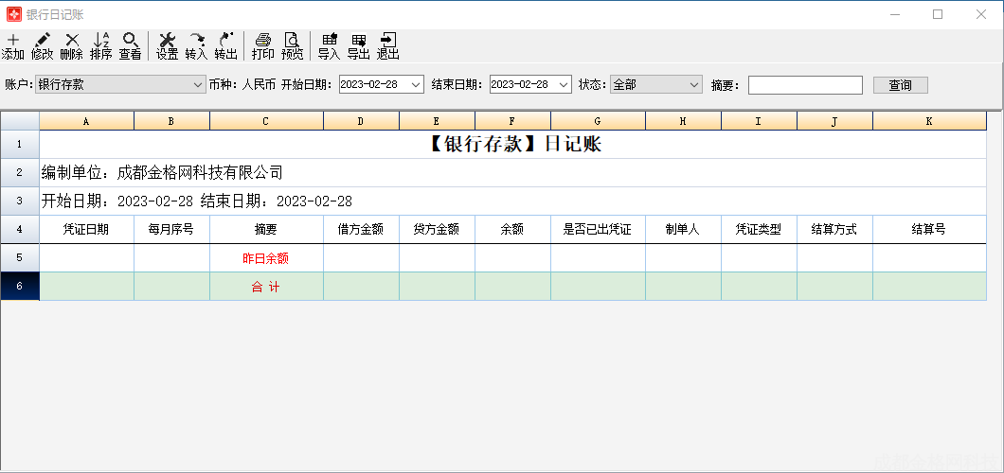Viewport: 1004px width, 473px height.
Task: Click the 凭证类型 heading cell
Action: (x=759, y=230)
